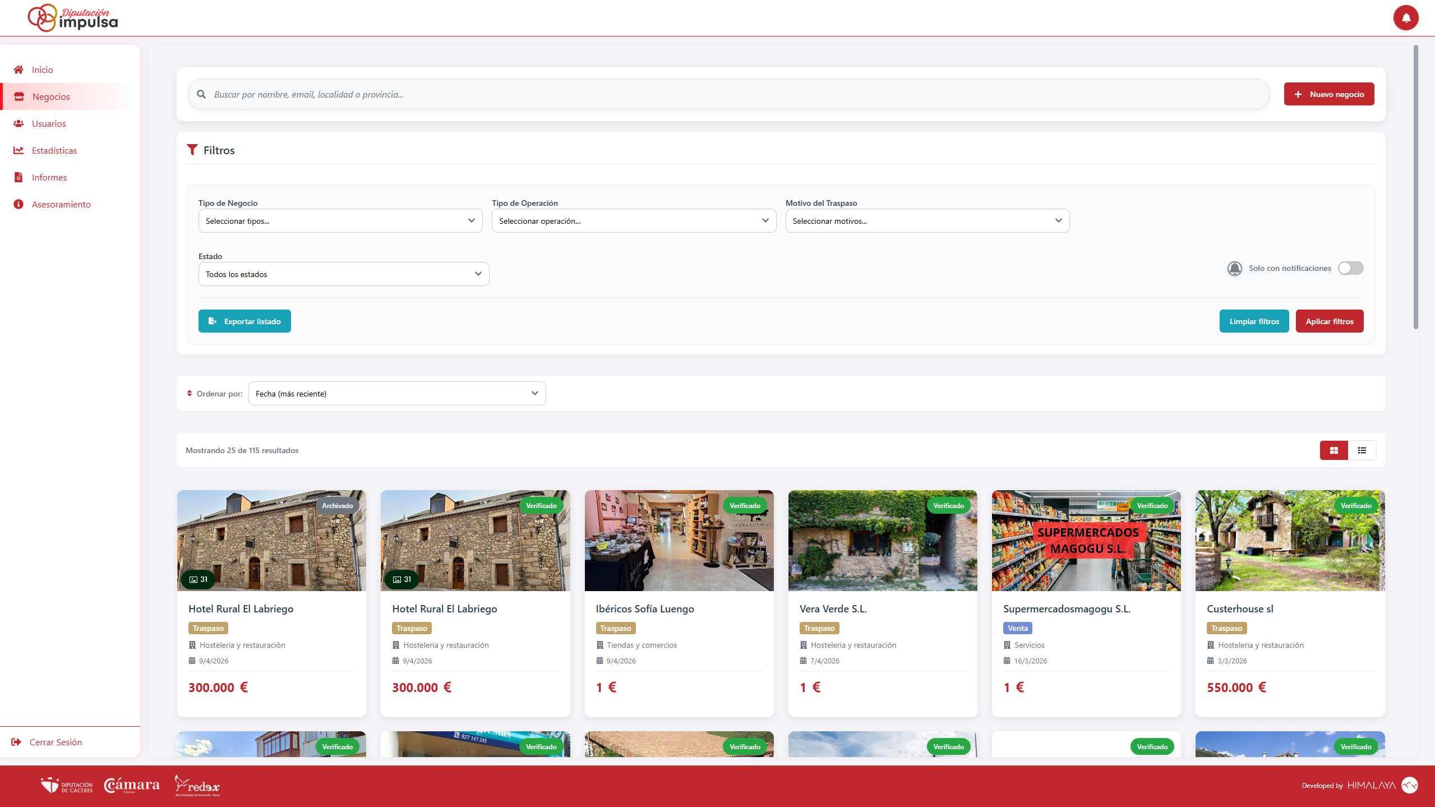
Task: Click building icon on Vera Verde card
Action: (803, 645)
